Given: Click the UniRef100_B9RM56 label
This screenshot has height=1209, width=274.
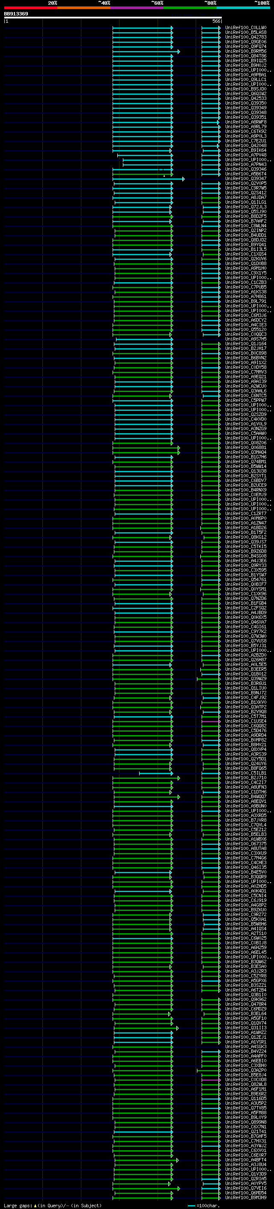Looking at the screenshot, I should point(246,51).
